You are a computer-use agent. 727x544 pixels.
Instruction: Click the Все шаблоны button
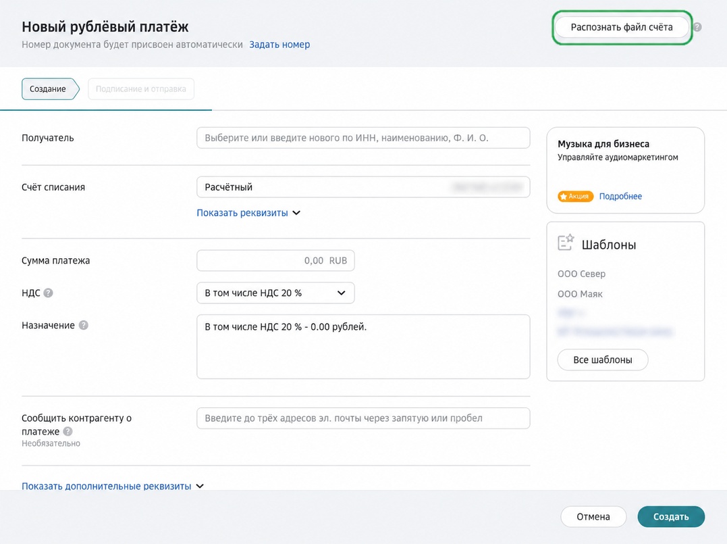(603, 360)
